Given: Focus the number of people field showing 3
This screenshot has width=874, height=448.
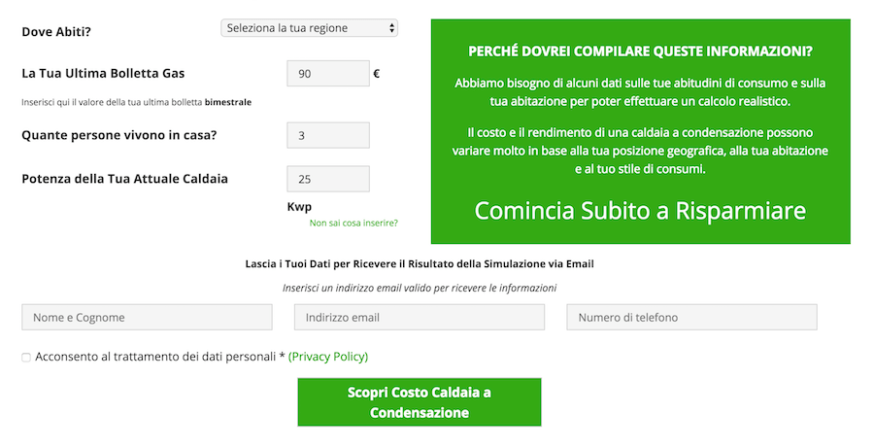Looking at the screenshot, I should tap(328, 136).
